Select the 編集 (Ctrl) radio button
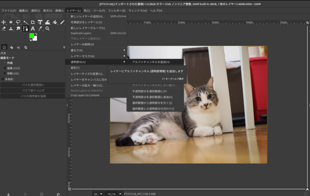Screen dimensions: 310x196 5,68
